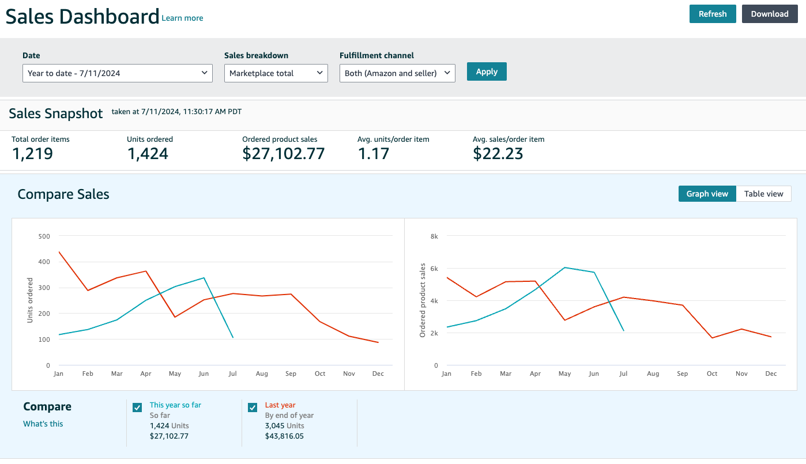
Task: Click Dec on the units ordered chart
Action: point(378,374)
